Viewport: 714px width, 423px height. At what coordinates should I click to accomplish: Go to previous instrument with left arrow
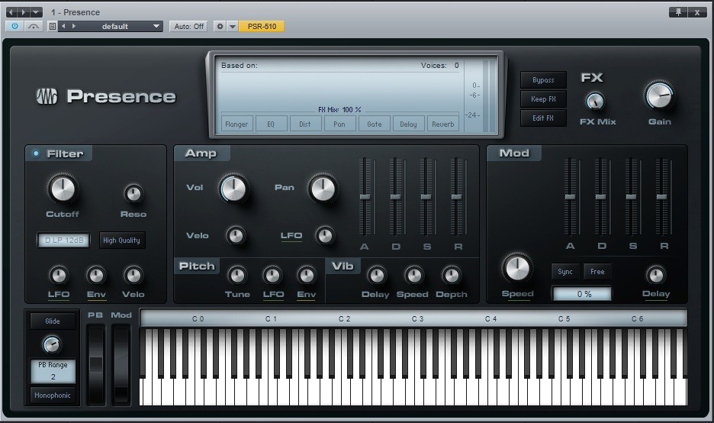(x=11, y=12)
